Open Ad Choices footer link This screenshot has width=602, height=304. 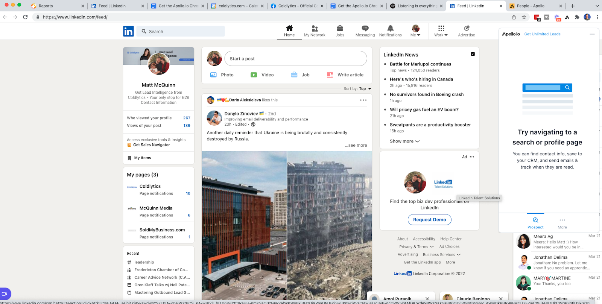click(449, 246)
